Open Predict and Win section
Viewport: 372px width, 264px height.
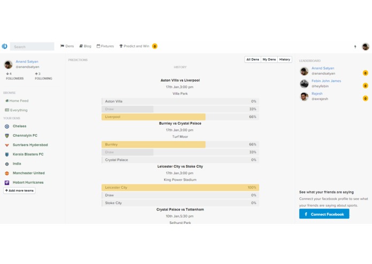click(134, 46)
